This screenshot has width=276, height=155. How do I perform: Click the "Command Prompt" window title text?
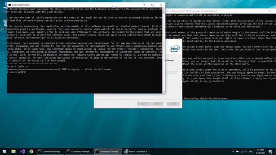point(21,5)
